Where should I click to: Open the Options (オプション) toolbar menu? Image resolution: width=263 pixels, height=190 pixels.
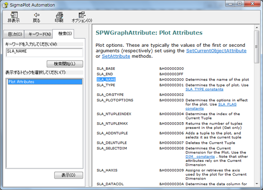82,17
